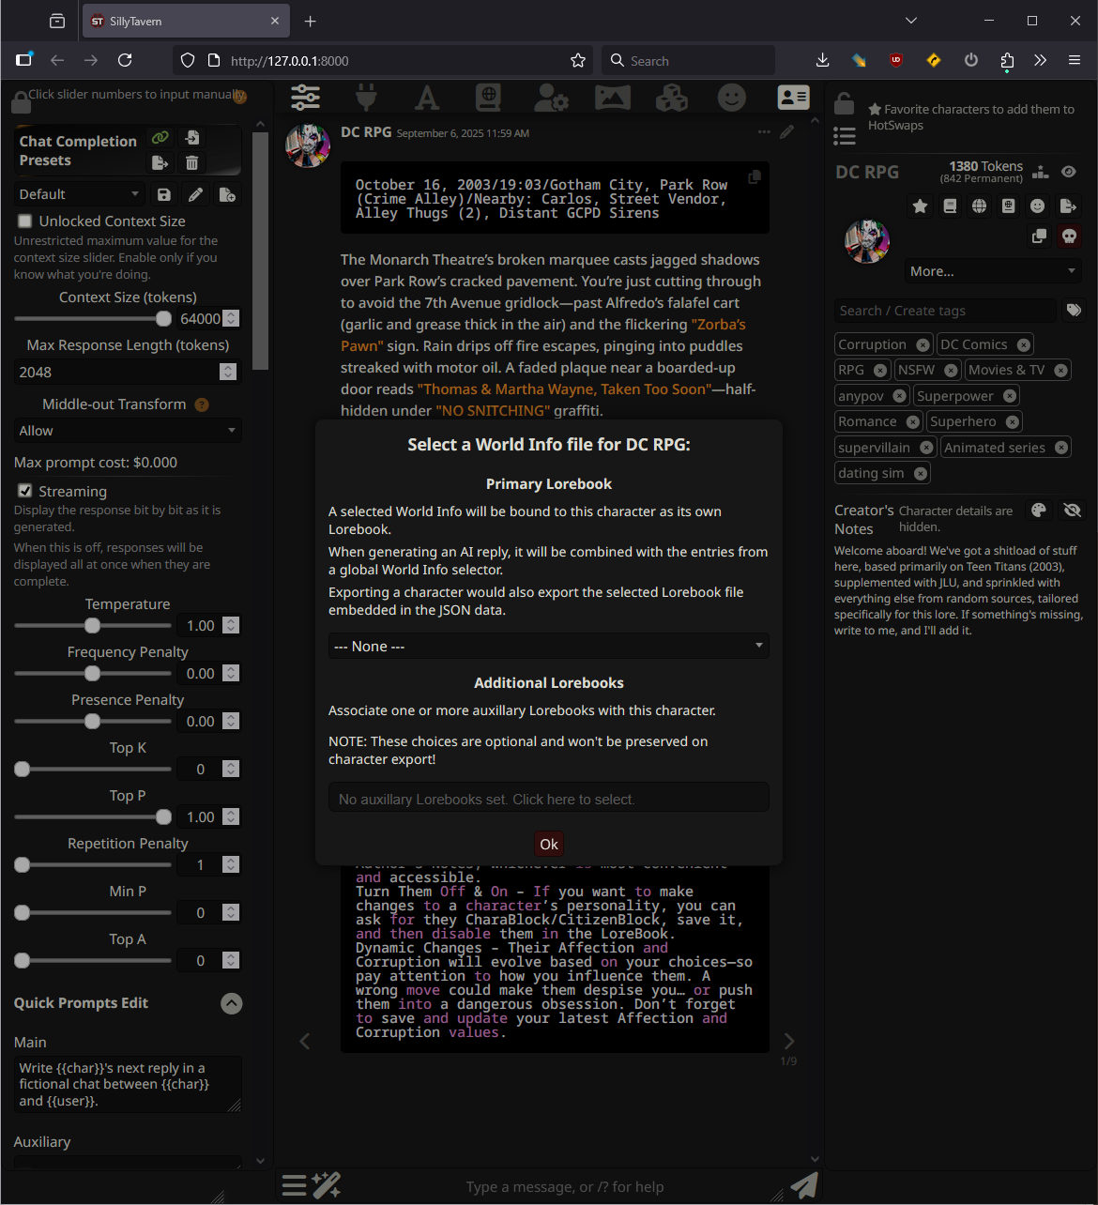
Task: Collapse the Quick Prompts Edit section
Action: click(232, 1003)
